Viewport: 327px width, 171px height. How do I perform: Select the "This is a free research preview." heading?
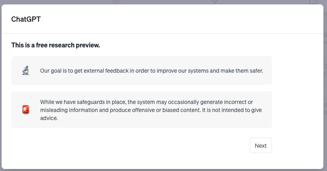point(56,45)
